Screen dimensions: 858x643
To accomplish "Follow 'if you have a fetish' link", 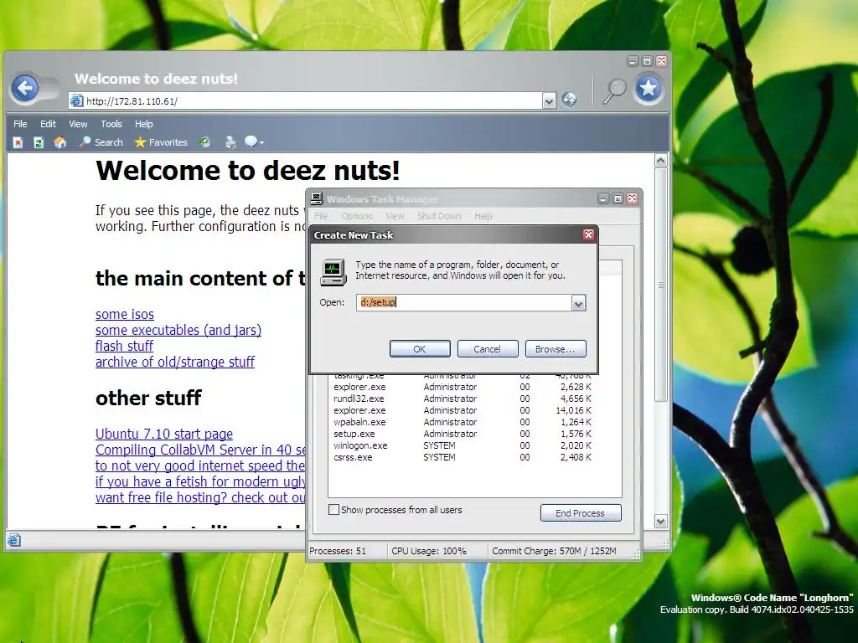I will 200,481.
